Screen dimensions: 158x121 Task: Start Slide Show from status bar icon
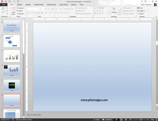click(x=131, y=120)
